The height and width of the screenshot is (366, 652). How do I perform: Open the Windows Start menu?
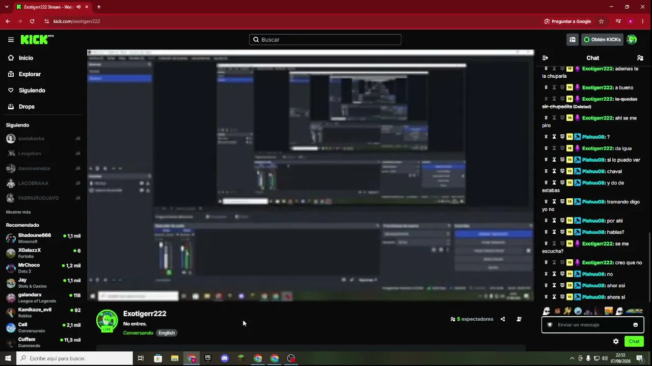(8, 358)
